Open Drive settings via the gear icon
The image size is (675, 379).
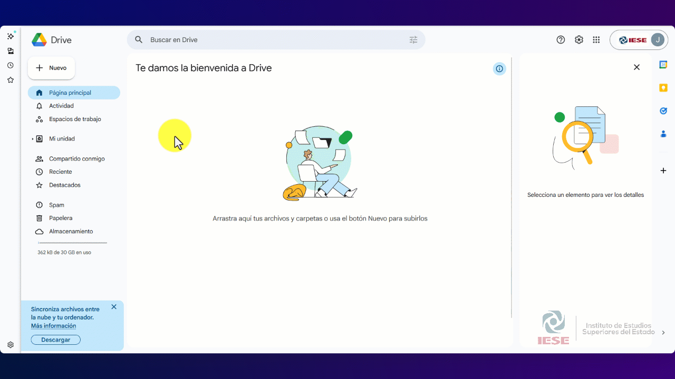[x=578, y=39]
